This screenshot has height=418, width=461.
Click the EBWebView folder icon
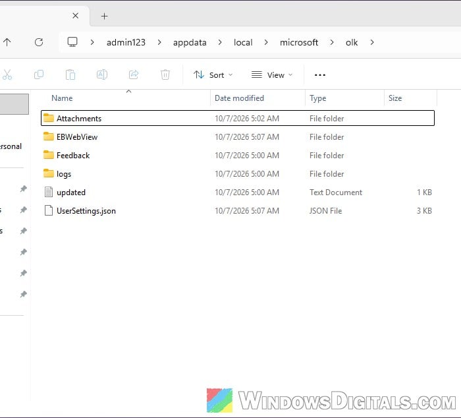(x=49, y=136)
